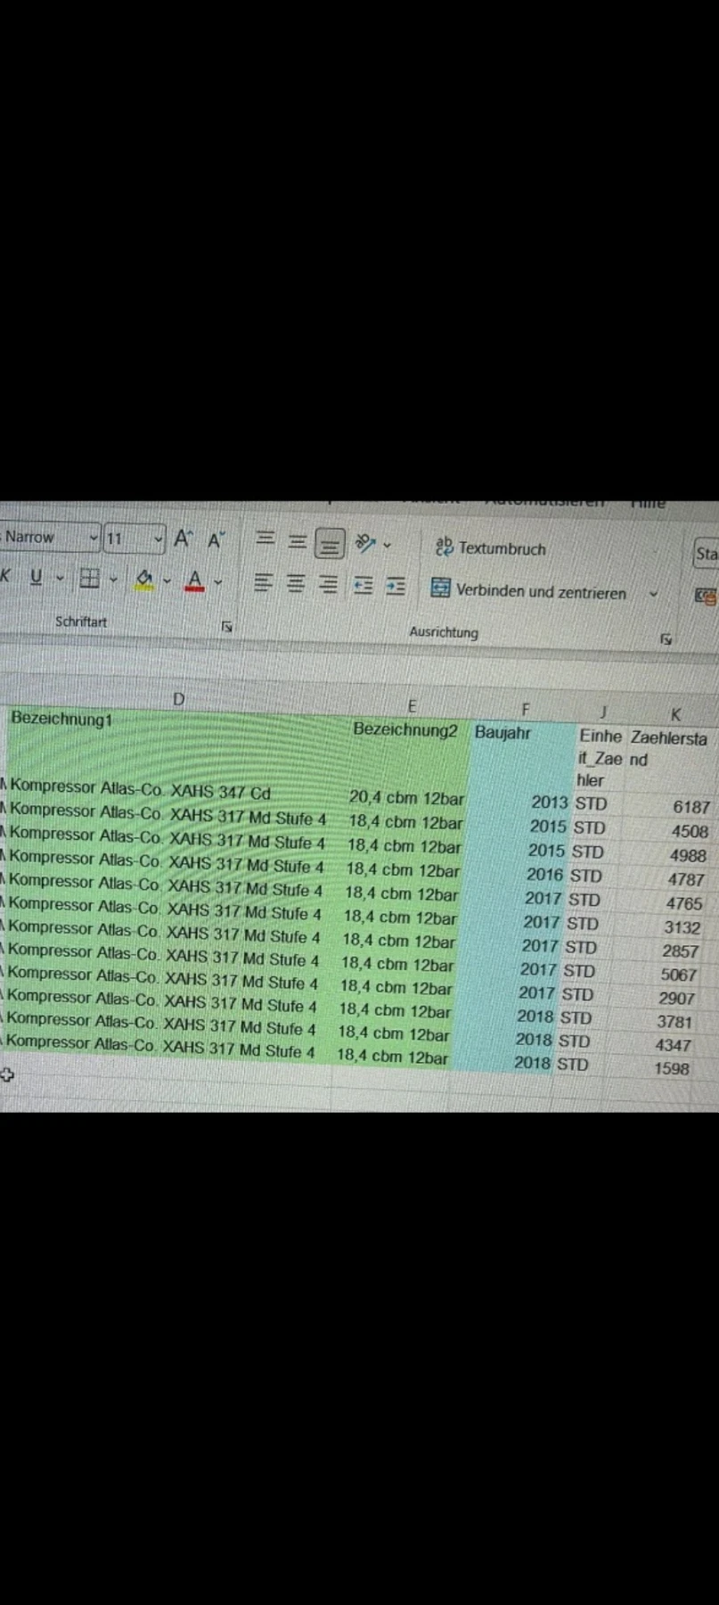Open the font name dropdown

click(94, 538)
